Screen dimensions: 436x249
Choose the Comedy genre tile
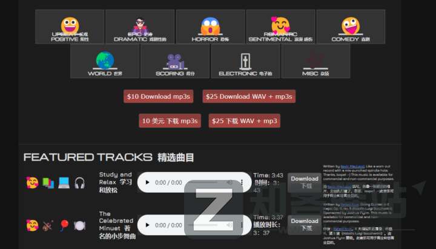350,27
